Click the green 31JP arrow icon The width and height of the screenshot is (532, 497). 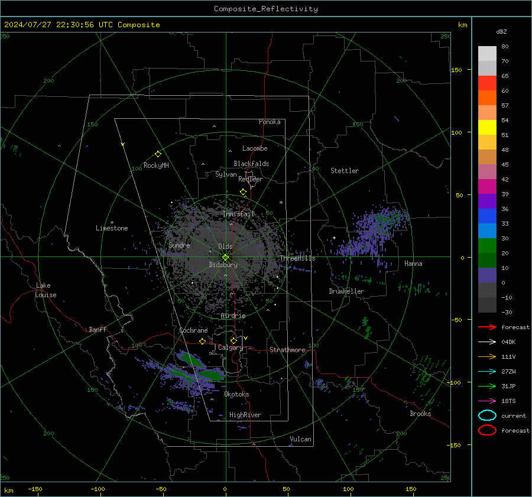pyautogui.click(x=487, y=386)
